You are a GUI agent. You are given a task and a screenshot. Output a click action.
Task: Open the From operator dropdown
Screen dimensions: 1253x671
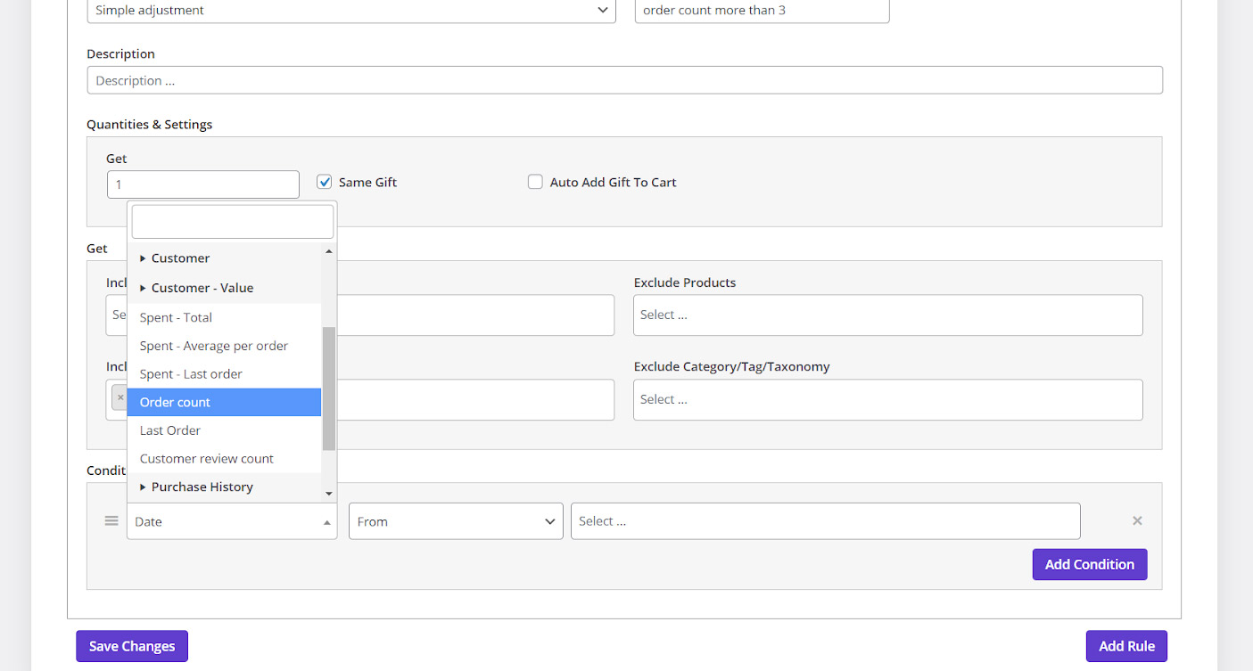tap(456, 521)
